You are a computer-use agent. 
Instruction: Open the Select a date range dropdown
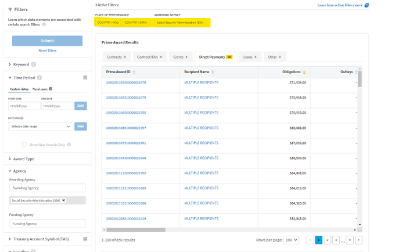pyautogui.click(x=41, y=126)
